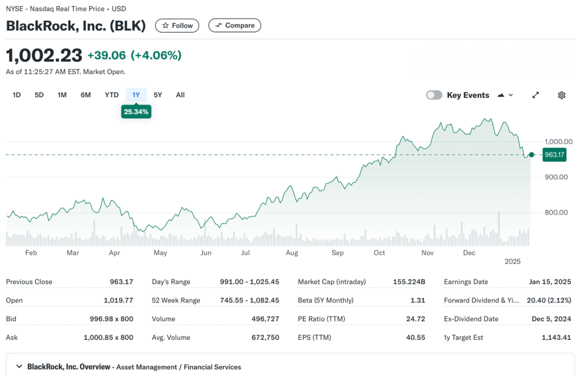Show the All time range
Viewport: 585px width, 375px height.
point(180,95)
